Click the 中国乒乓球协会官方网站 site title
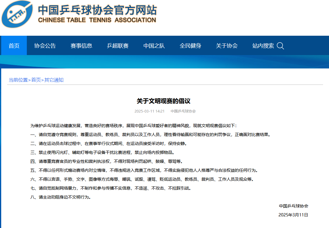Viewport: 329px width, 228px height. tap(97, 10)
